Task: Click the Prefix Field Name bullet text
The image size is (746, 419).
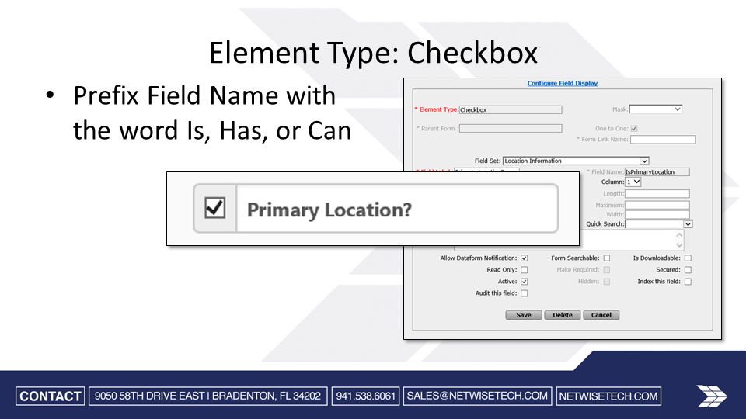Action: pos(211,113)
